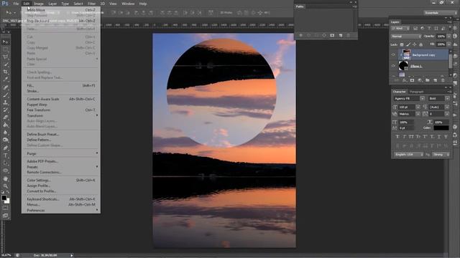Image resolution: width=460 pixels, height=258 pixels.
Task: Select the Path Selection tool
Action: [5, 163]
